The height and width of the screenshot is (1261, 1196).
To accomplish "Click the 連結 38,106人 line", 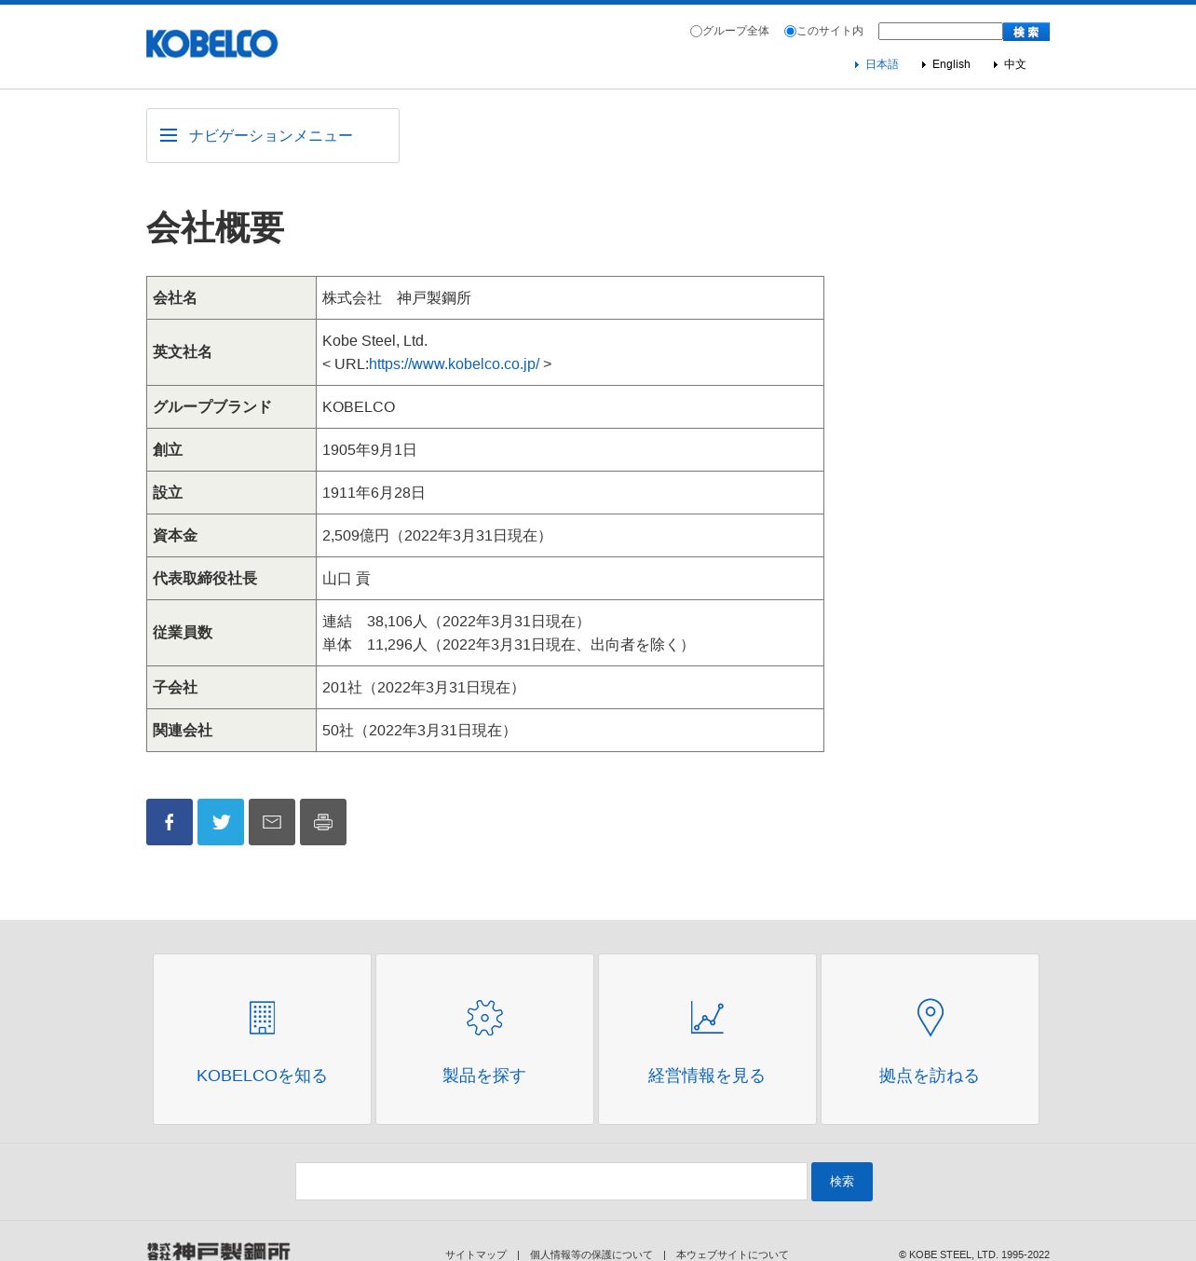I will point(455,622).
